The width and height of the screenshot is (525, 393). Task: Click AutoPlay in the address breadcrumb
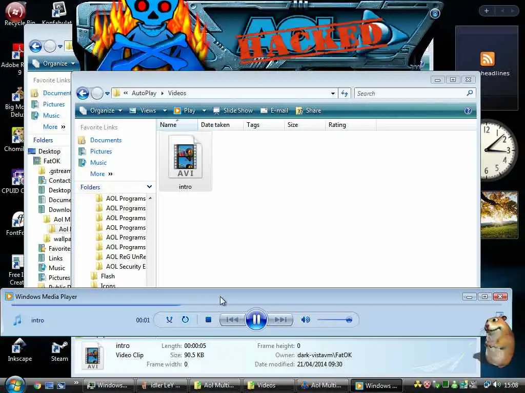pos(144,94)
